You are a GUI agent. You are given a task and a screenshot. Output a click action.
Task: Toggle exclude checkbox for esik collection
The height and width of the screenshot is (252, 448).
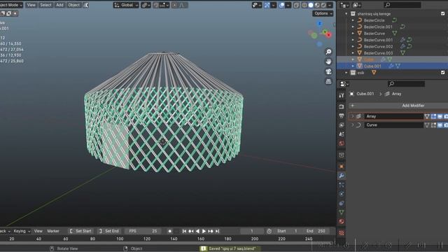point(443,73)
